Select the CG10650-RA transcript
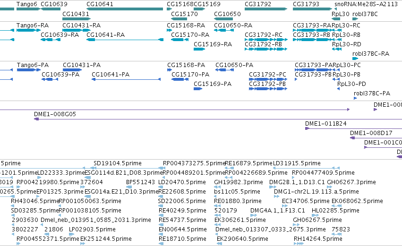The height and width of the screenshot is (246, 402). coord(224,30)
